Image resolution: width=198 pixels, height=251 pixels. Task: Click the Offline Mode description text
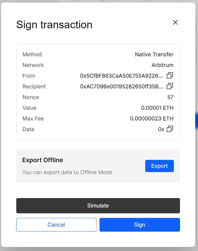(67, 172)
